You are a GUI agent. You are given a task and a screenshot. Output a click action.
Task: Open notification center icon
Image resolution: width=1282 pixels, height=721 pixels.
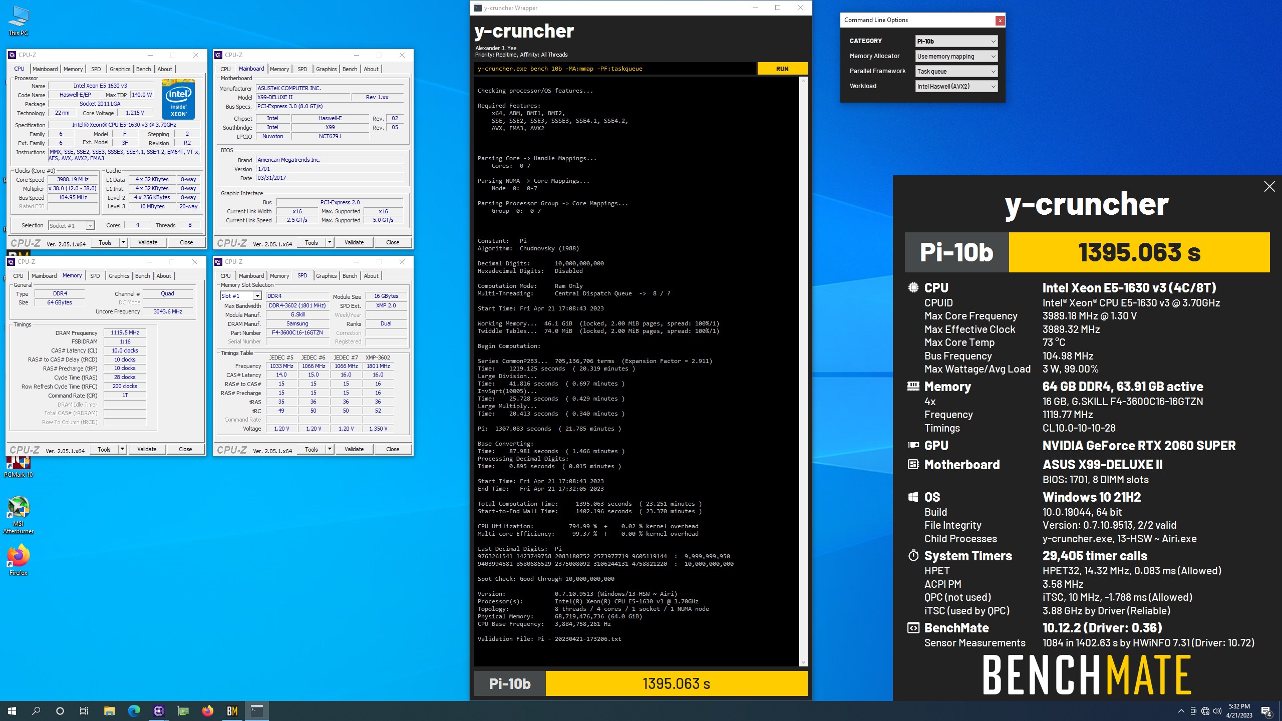coord(1266,711)
